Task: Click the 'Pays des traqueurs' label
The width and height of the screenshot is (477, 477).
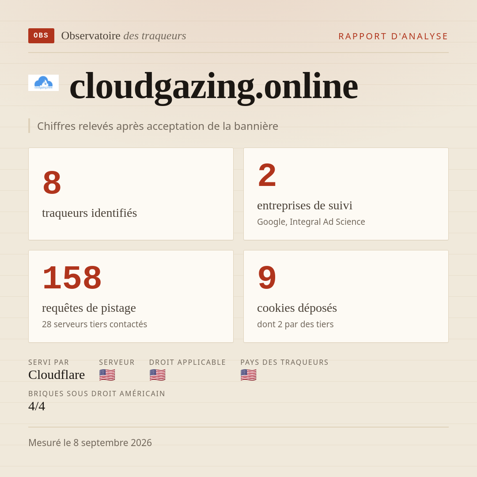Action: point(284,362)
